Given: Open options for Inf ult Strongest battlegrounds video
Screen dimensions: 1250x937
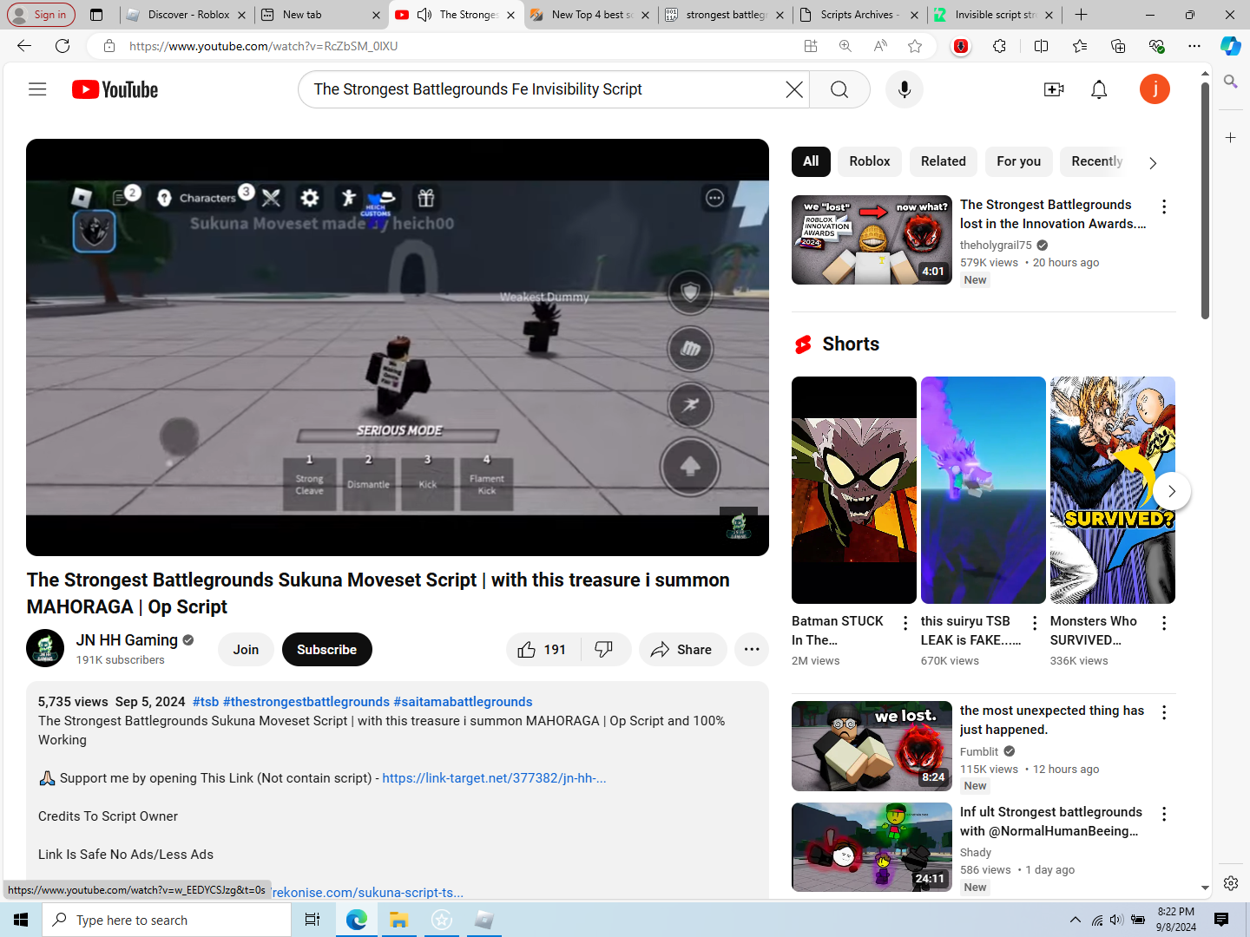Looking at the screenshot, I should tap(1164, 814).
